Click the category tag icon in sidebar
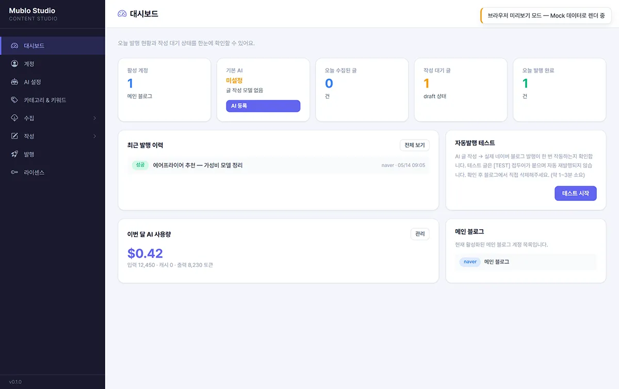 tap(14, 100)
